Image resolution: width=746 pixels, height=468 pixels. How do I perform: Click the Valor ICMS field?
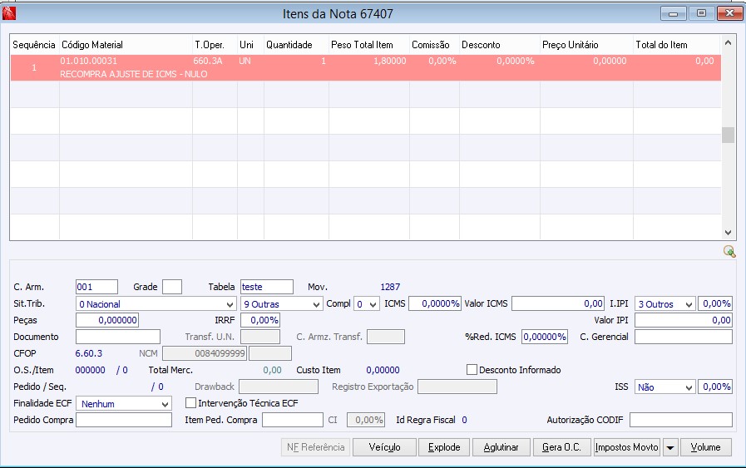point(558,303)
